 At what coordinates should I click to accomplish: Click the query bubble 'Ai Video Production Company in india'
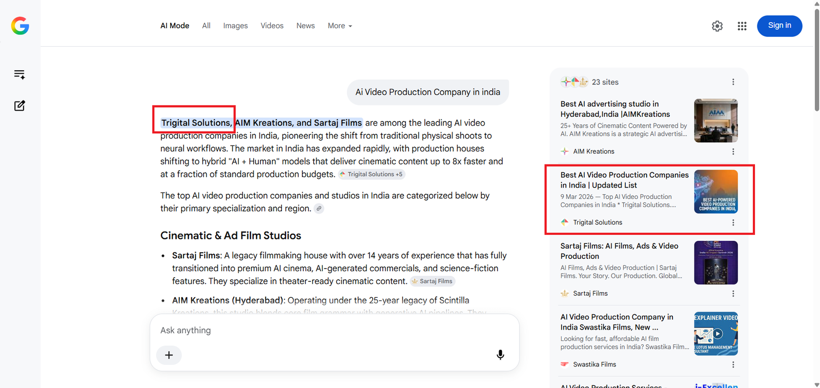tap(428, 92)
